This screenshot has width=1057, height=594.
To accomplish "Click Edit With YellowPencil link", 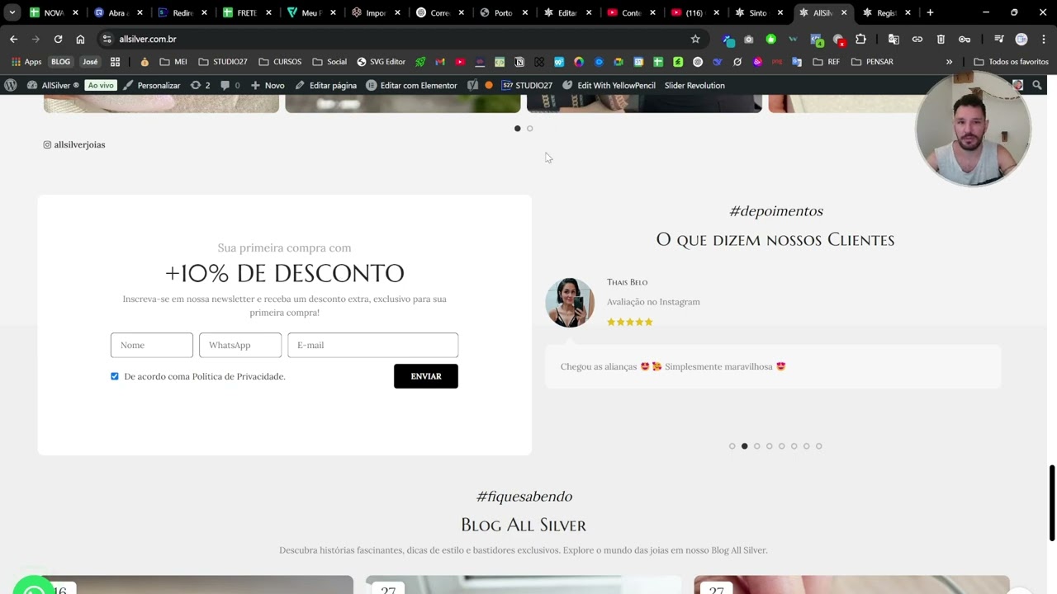I will (609, 85).
